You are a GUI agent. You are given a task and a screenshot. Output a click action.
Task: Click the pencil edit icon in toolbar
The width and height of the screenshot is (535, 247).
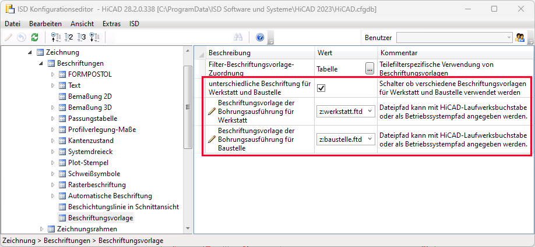tap(9, 37)
